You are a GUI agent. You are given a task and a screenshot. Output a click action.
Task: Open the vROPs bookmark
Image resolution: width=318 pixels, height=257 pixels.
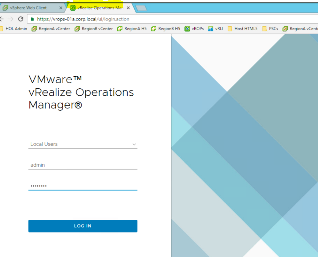click(194, 29)
